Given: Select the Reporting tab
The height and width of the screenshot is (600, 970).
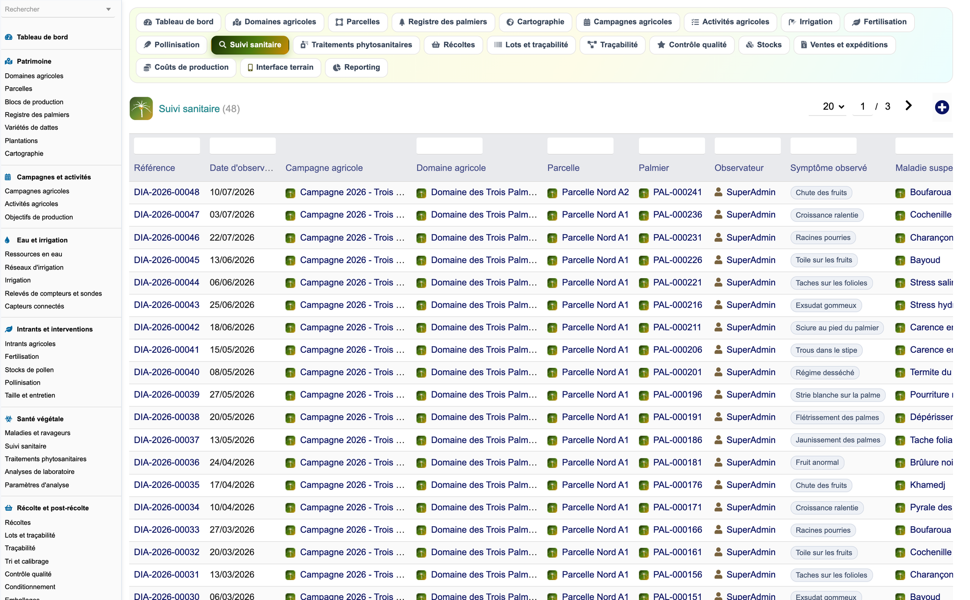Looking at the screenshot, I should coord(356,67).
